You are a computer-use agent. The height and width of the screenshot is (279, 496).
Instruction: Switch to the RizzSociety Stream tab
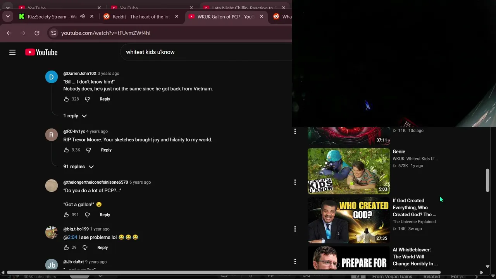coord(52,17)
